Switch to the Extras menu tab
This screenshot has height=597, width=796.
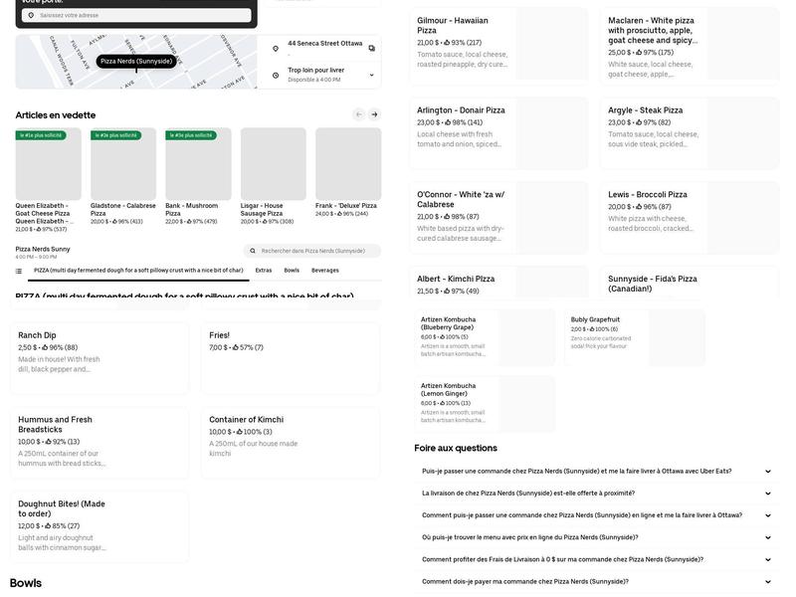(x=263, y=271)
